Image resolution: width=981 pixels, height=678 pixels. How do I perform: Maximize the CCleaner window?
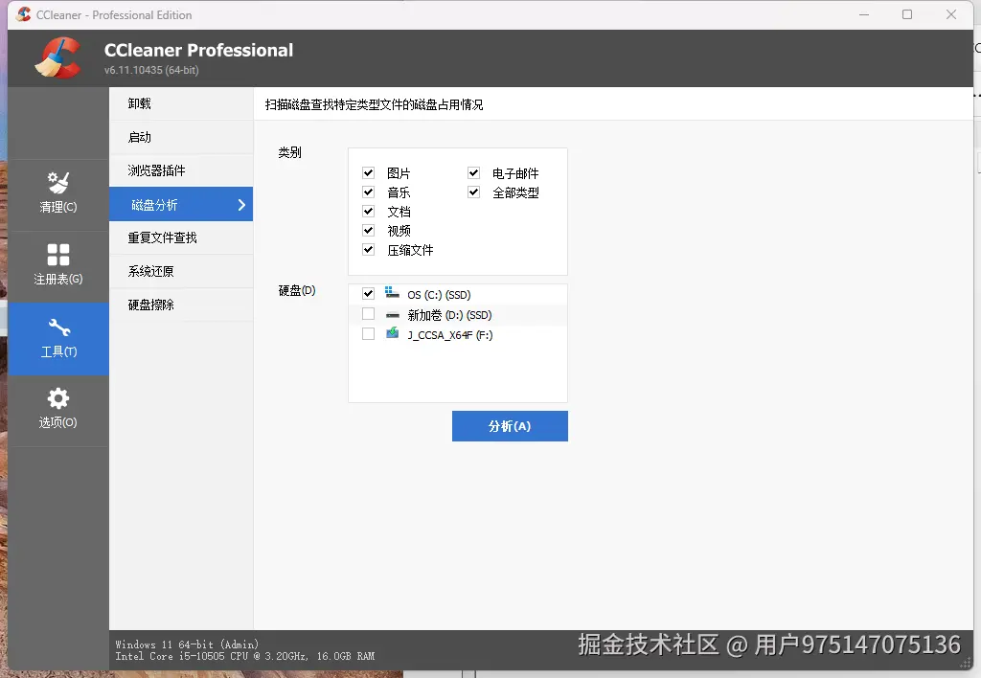907,14
